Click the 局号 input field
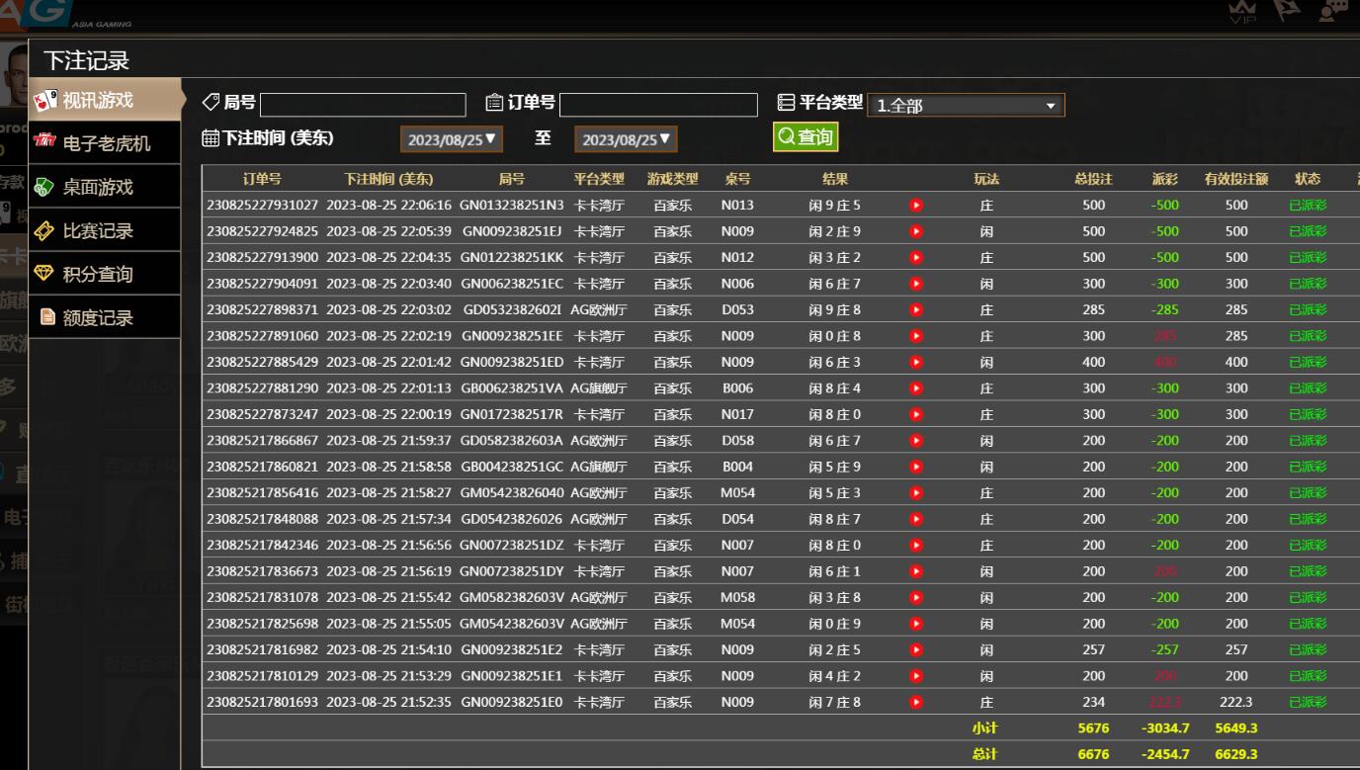Screen dimensions: 1360x770 (x=363, y=105)
